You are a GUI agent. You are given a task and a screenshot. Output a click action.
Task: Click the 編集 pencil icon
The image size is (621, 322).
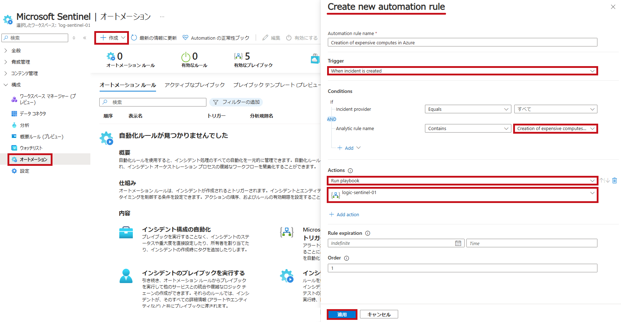pos(265,38)
